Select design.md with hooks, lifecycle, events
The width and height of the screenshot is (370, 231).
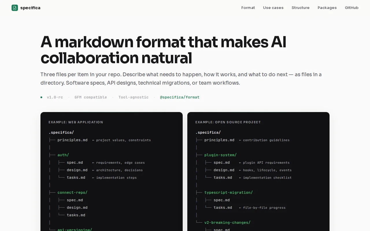tap(224, 170)
